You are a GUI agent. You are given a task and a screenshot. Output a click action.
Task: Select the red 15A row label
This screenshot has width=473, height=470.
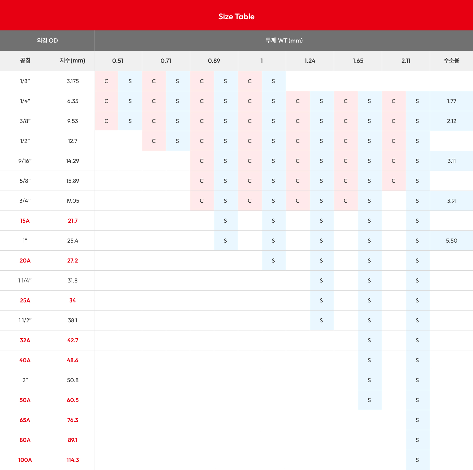[x=25, y=221]
